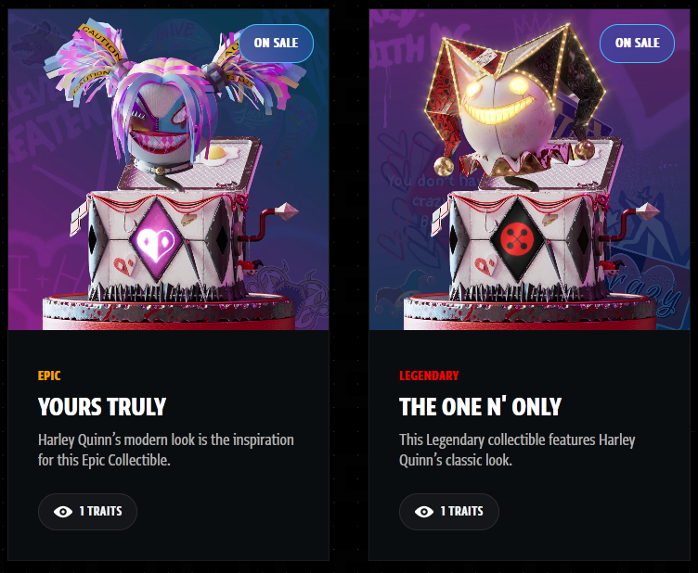
Task: Open the 1 Traits pill under The One N' Only
Action: point(448,512)
